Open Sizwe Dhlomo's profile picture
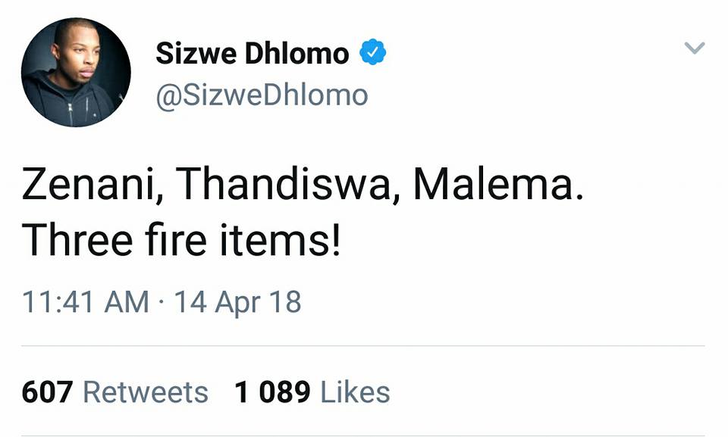The height and width of the screenshot is (437, 728). point(76,73)
